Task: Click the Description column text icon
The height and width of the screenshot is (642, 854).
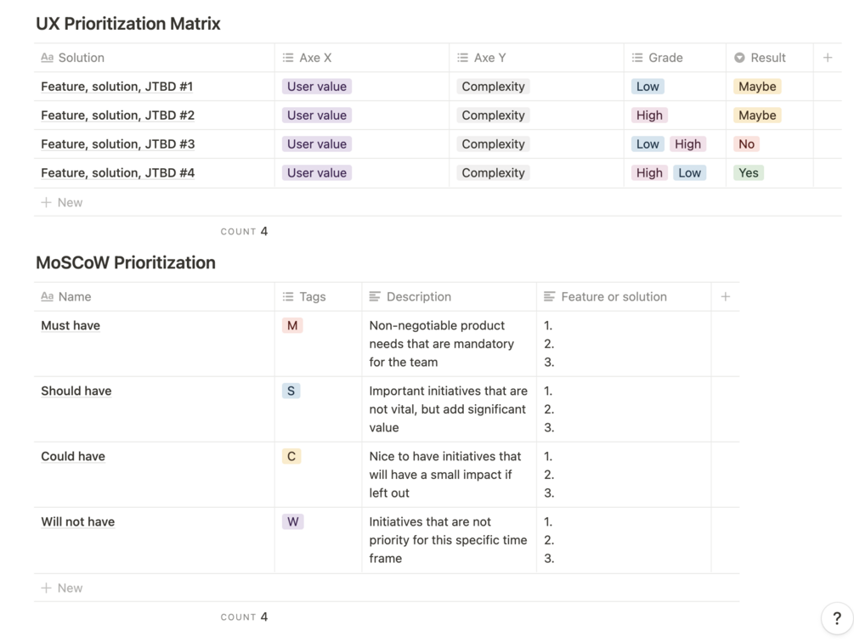Action: [x=375, y=296]
